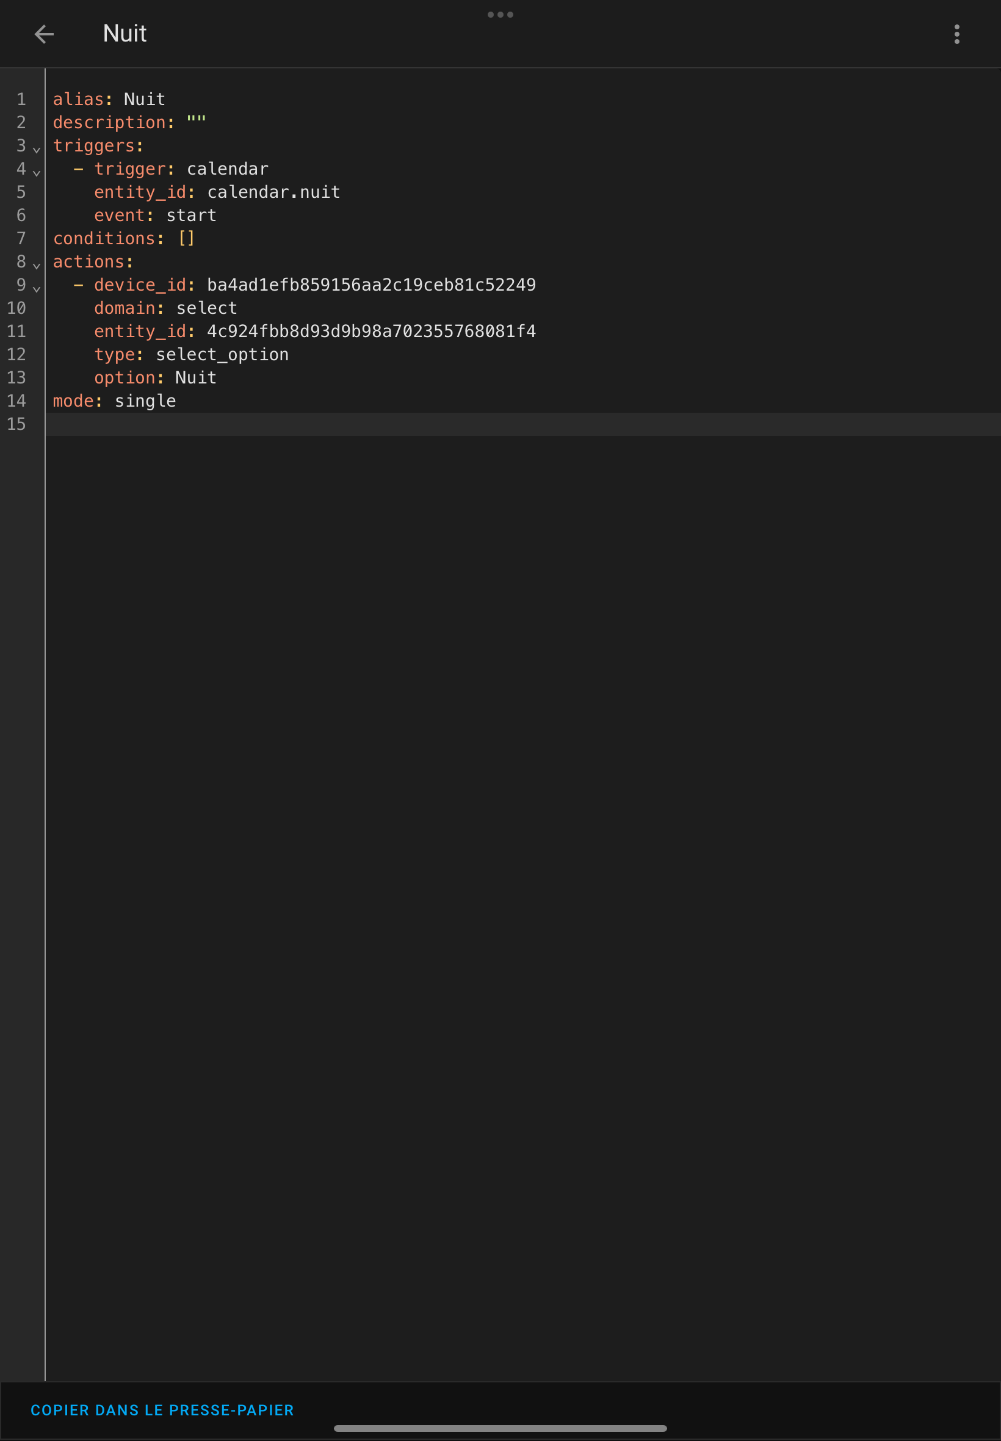Open the three-dot overflow menu
Image resolution: width=1001 pixels, height=1441 pixels.
pos(956,34)
